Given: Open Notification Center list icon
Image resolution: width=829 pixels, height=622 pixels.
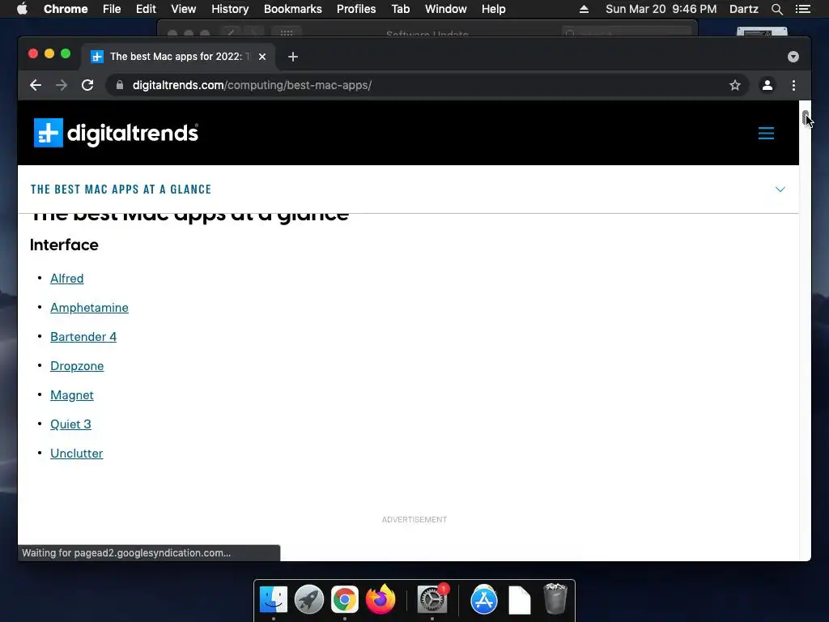Looking at the screenshot, I should (802, 9).
